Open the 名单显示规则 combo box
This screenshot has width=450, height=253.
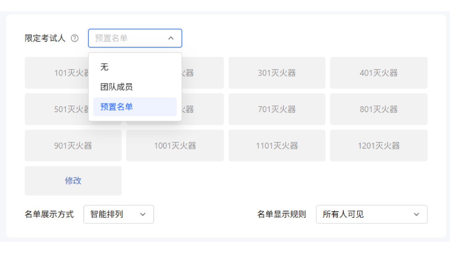click(x=372, y=214)
